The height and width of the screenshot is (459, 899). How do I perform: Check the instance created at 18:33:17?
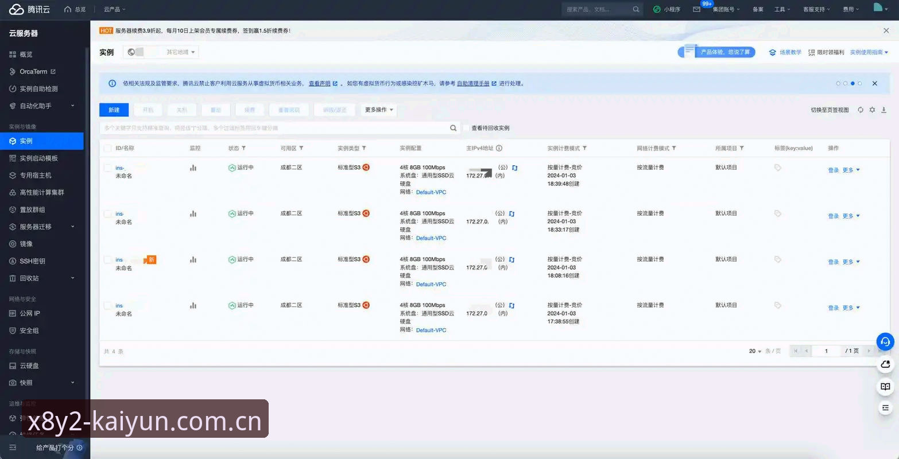(107, 213)
